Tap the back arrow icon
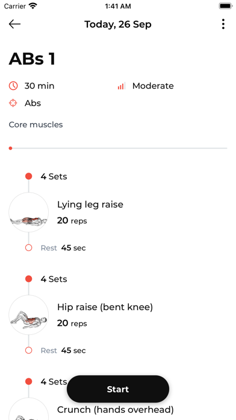The image size is (236, 420). click(14, 24)
